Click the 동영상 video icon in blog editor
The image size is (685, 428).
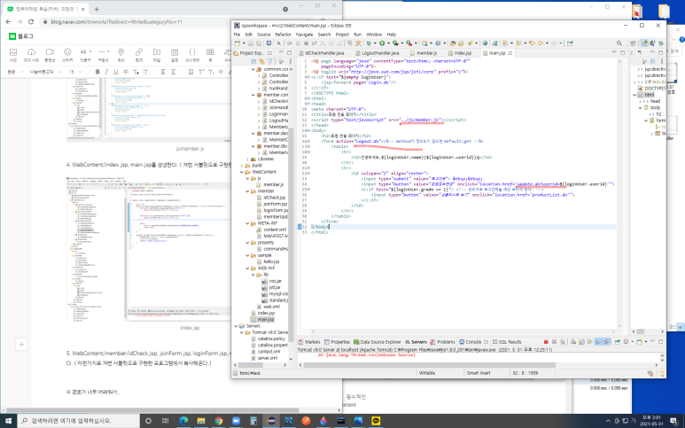click(x=50, y=55)
